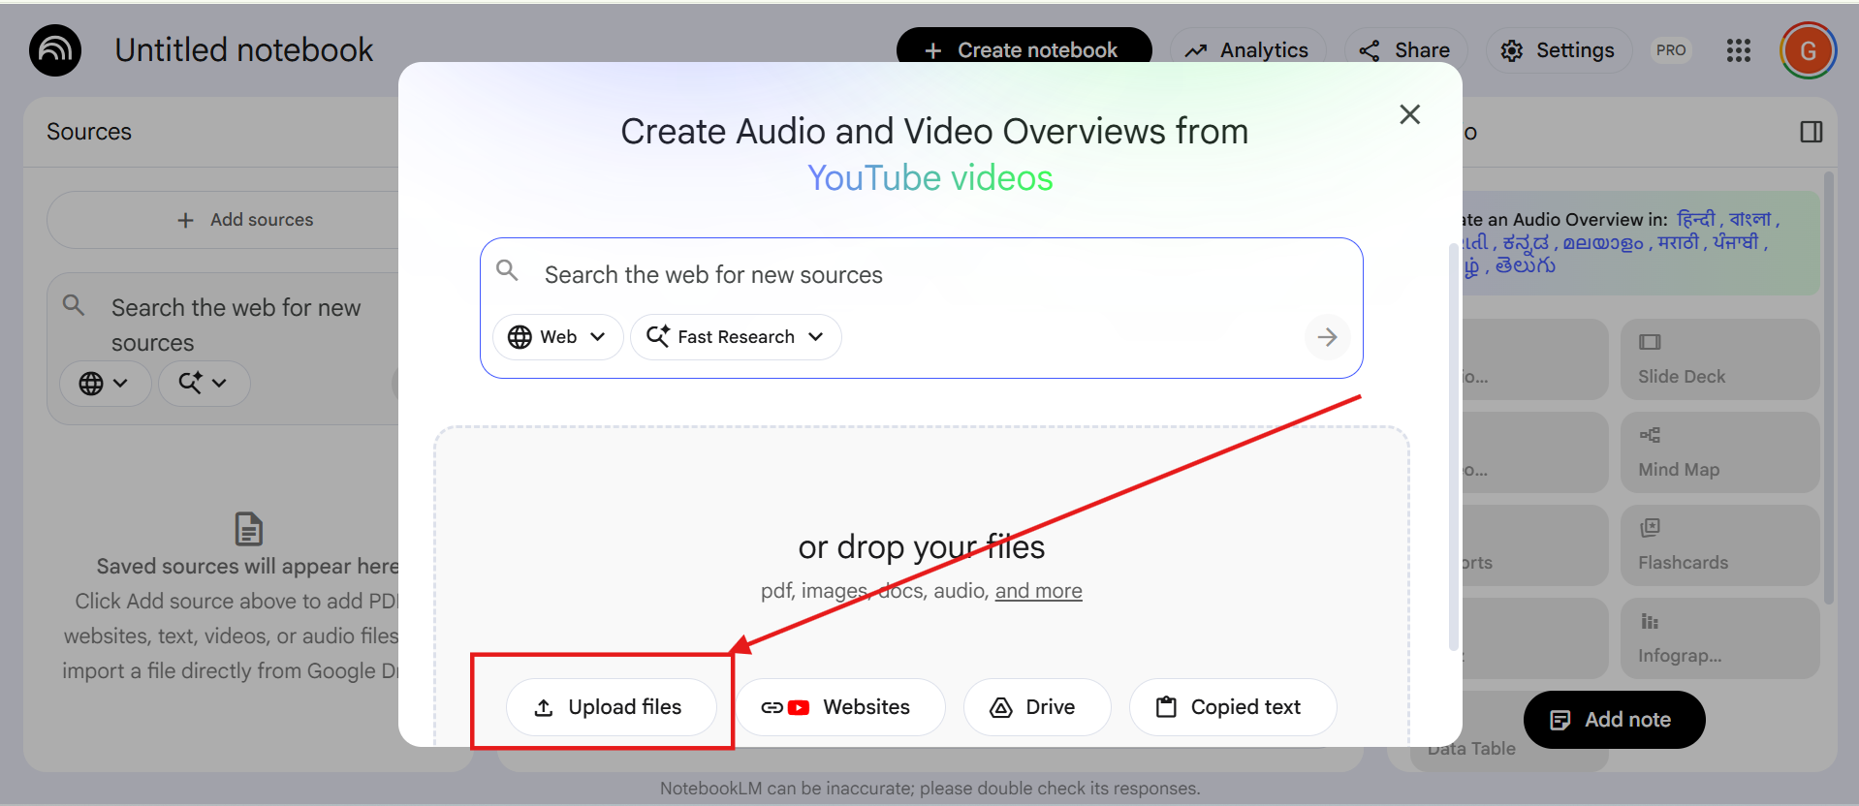Open the Flashcards tile

point(1719,545)
